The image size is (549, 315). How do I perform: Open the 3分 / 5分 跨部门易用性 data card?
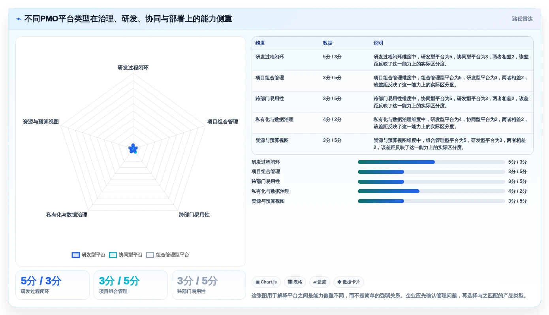pos(209,285)
